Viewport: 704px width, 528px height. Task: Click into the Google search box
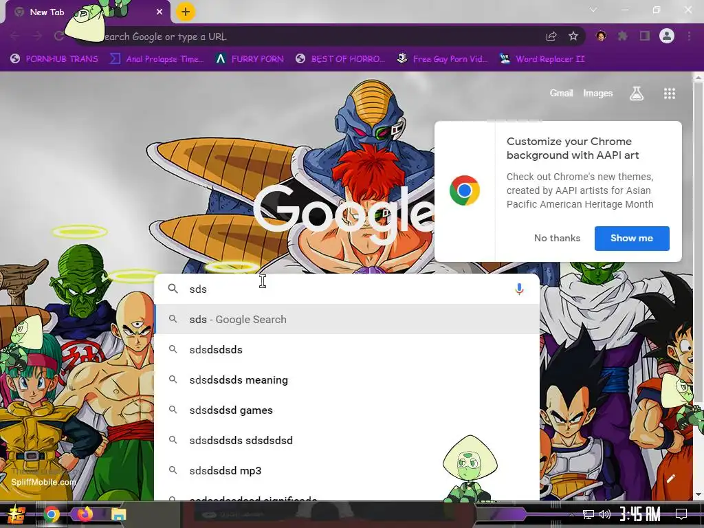pyautogui.click(x=346, y=289)
